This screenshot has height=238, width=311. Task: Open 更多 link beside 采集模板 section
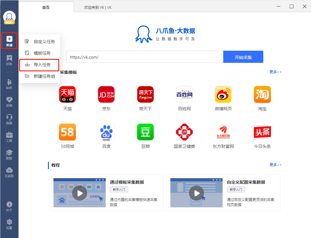[275, 72]
